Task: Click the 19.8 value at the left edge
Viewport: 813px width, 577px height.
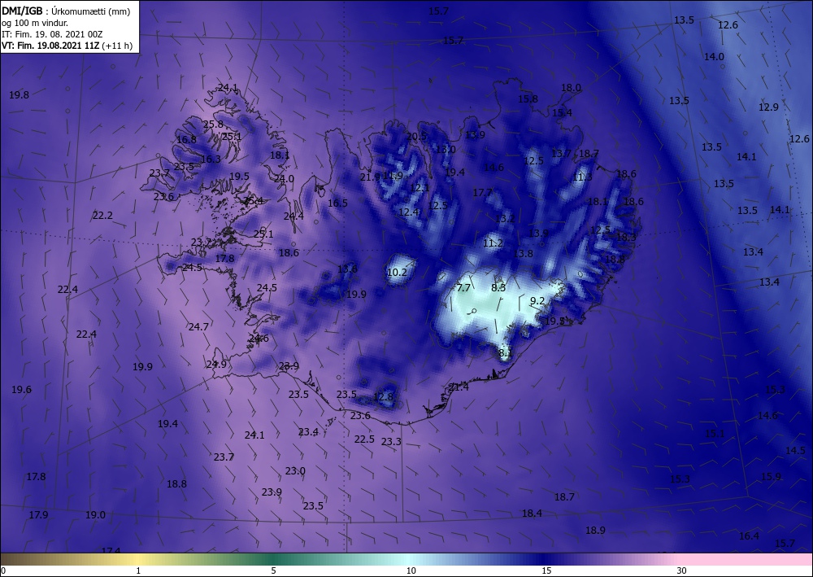Action: (20, 94)
